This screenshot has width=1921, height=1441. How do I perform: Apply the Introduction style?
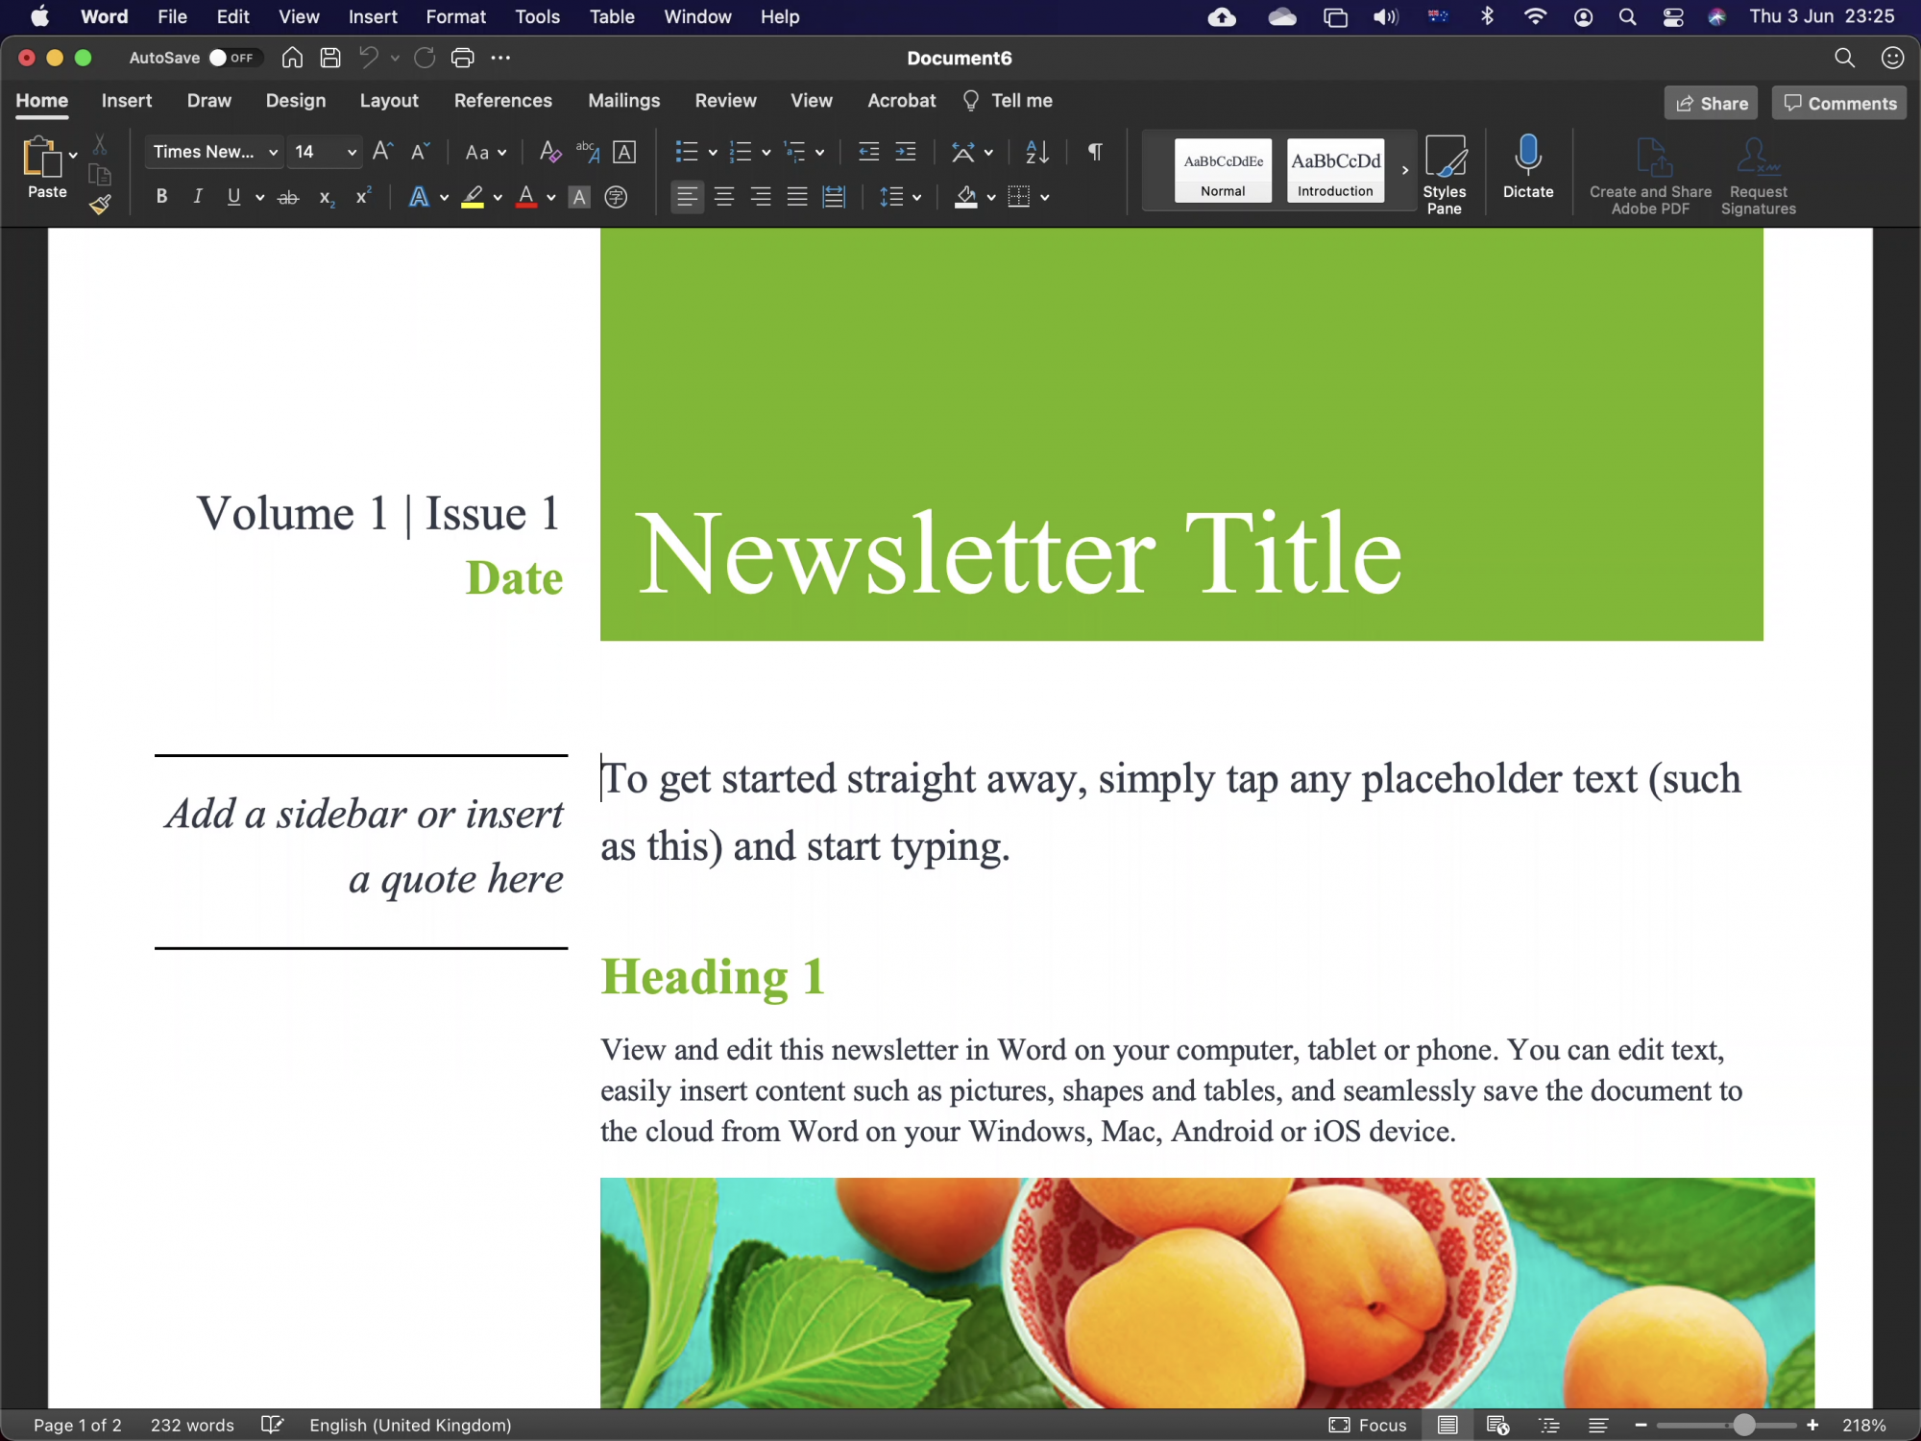point(1335,170)
